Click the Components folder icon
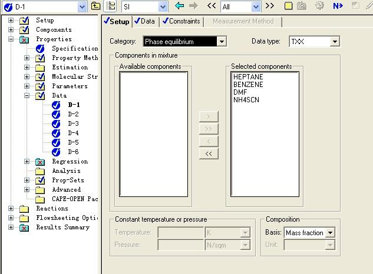The height and width of the screenshot is (274, 373). tap(24, 30)
